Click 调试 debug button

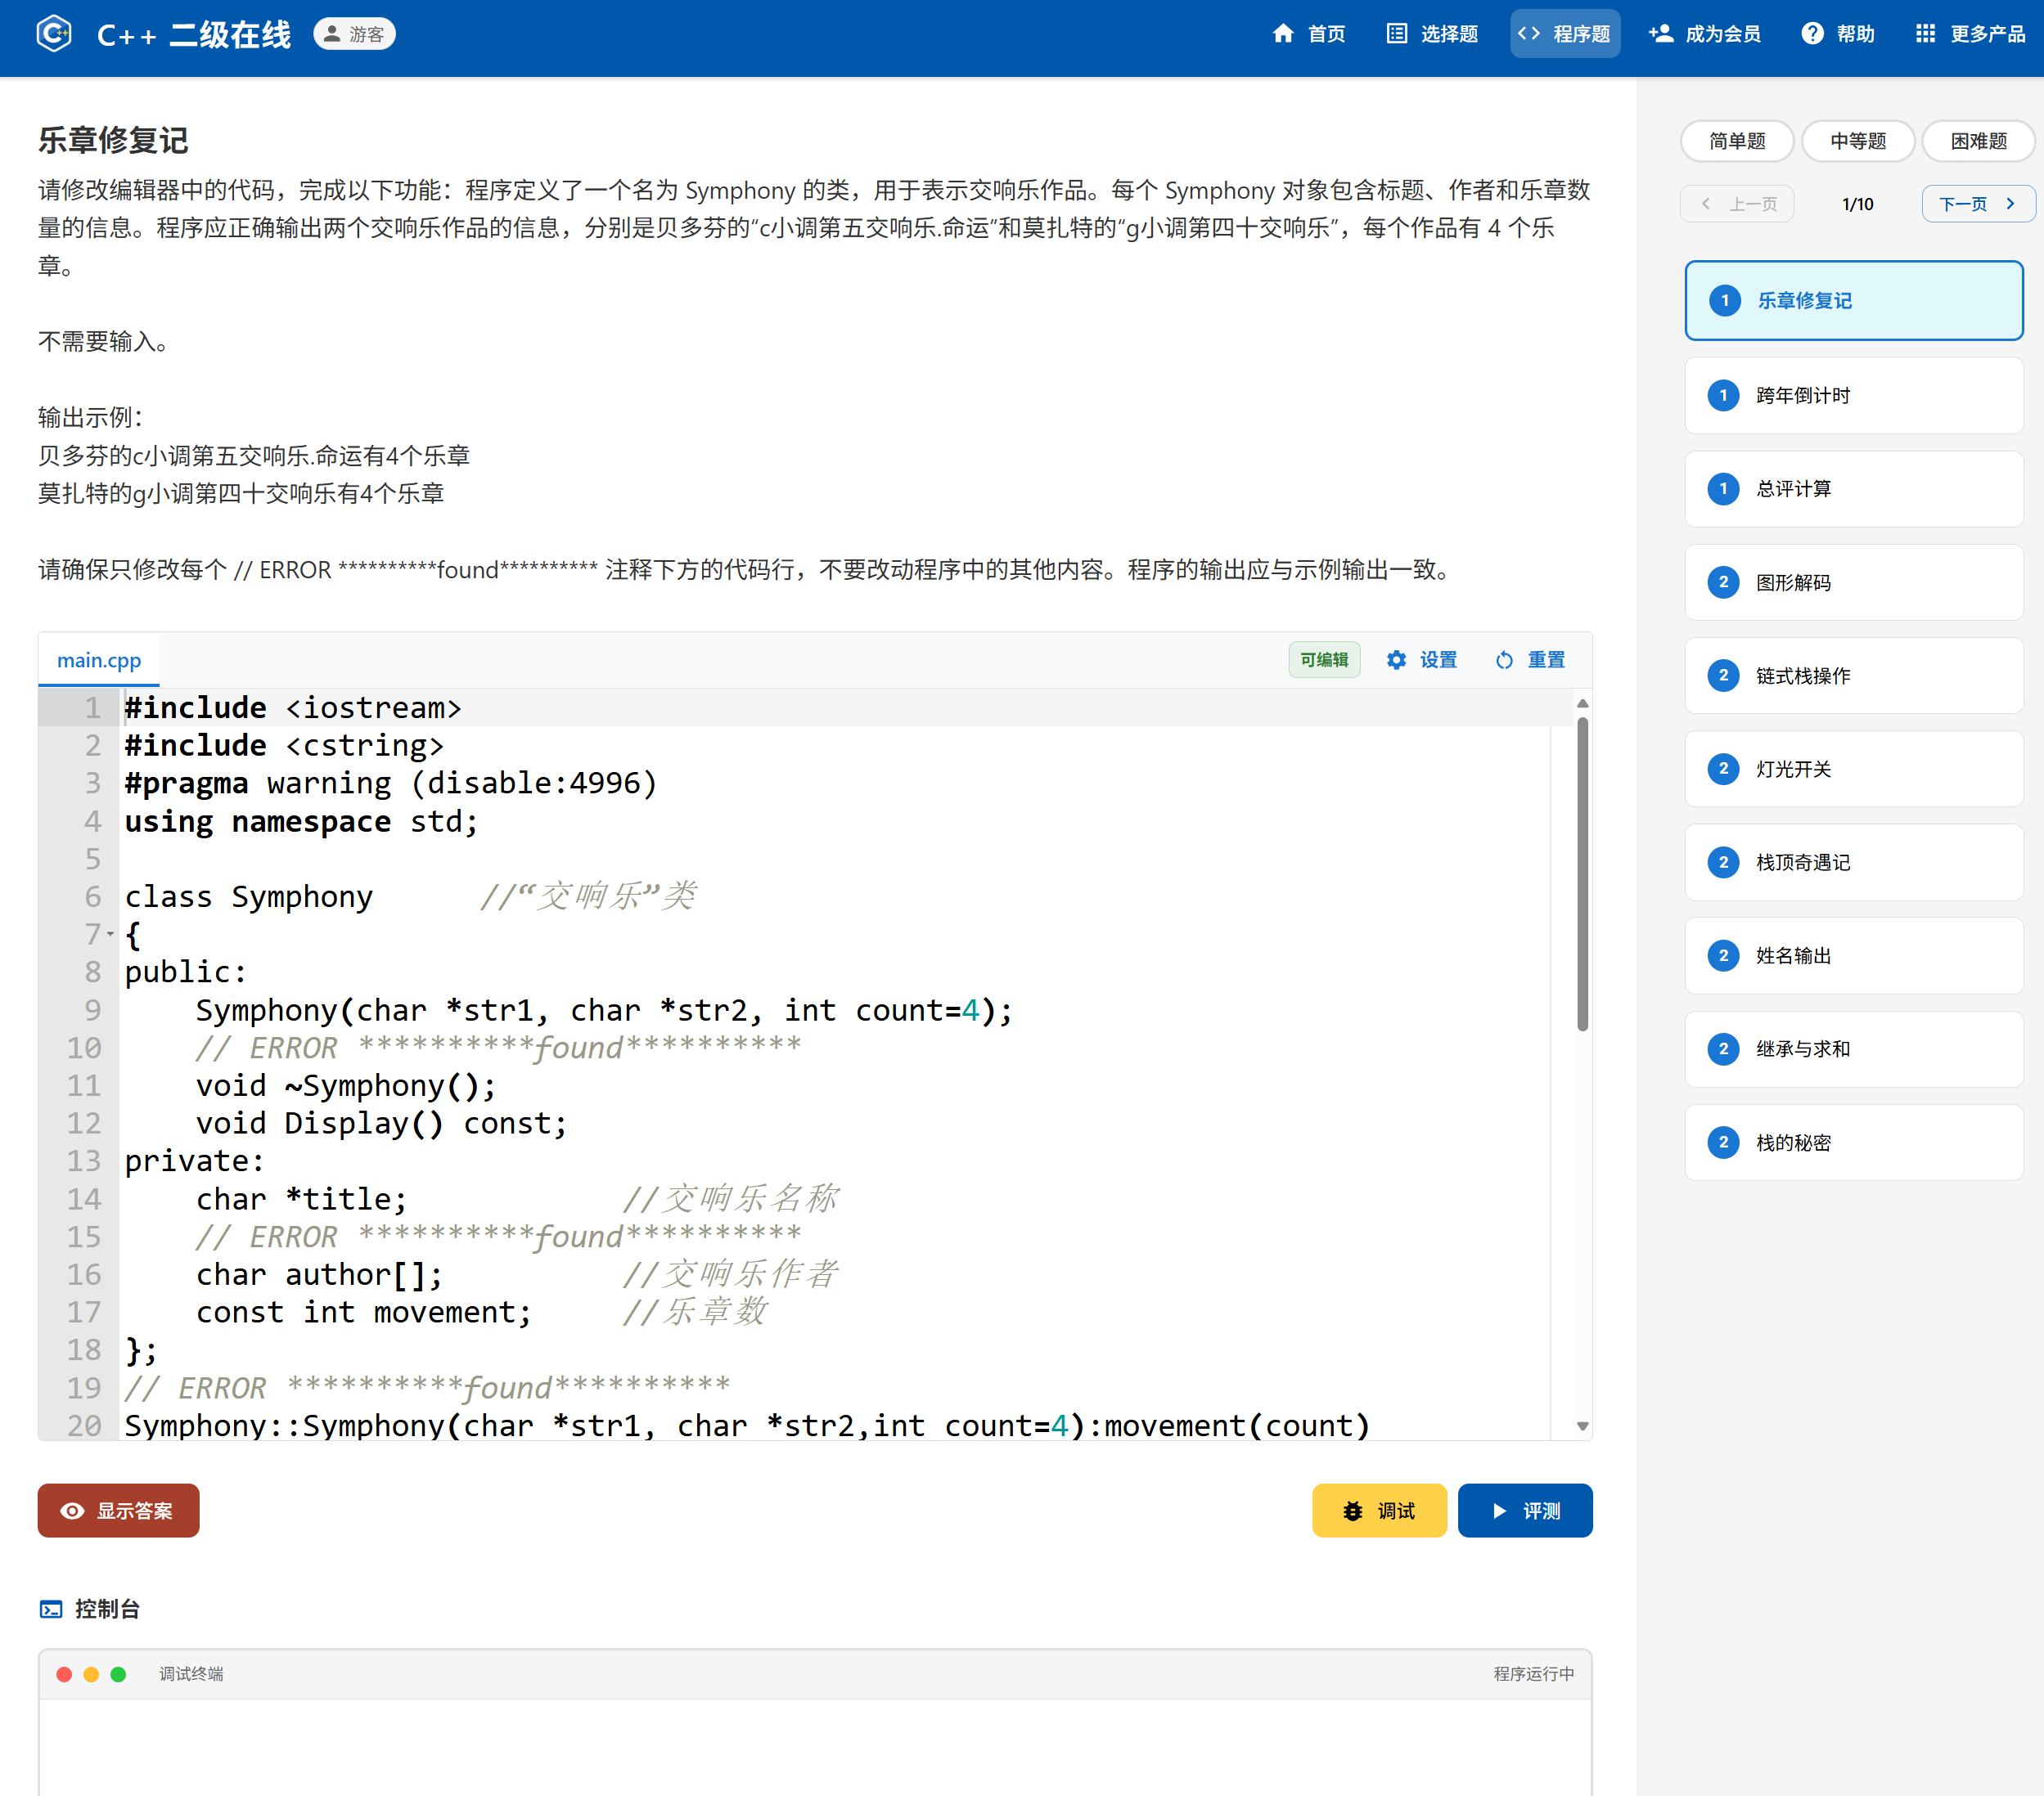(x=1379, y=1510)
